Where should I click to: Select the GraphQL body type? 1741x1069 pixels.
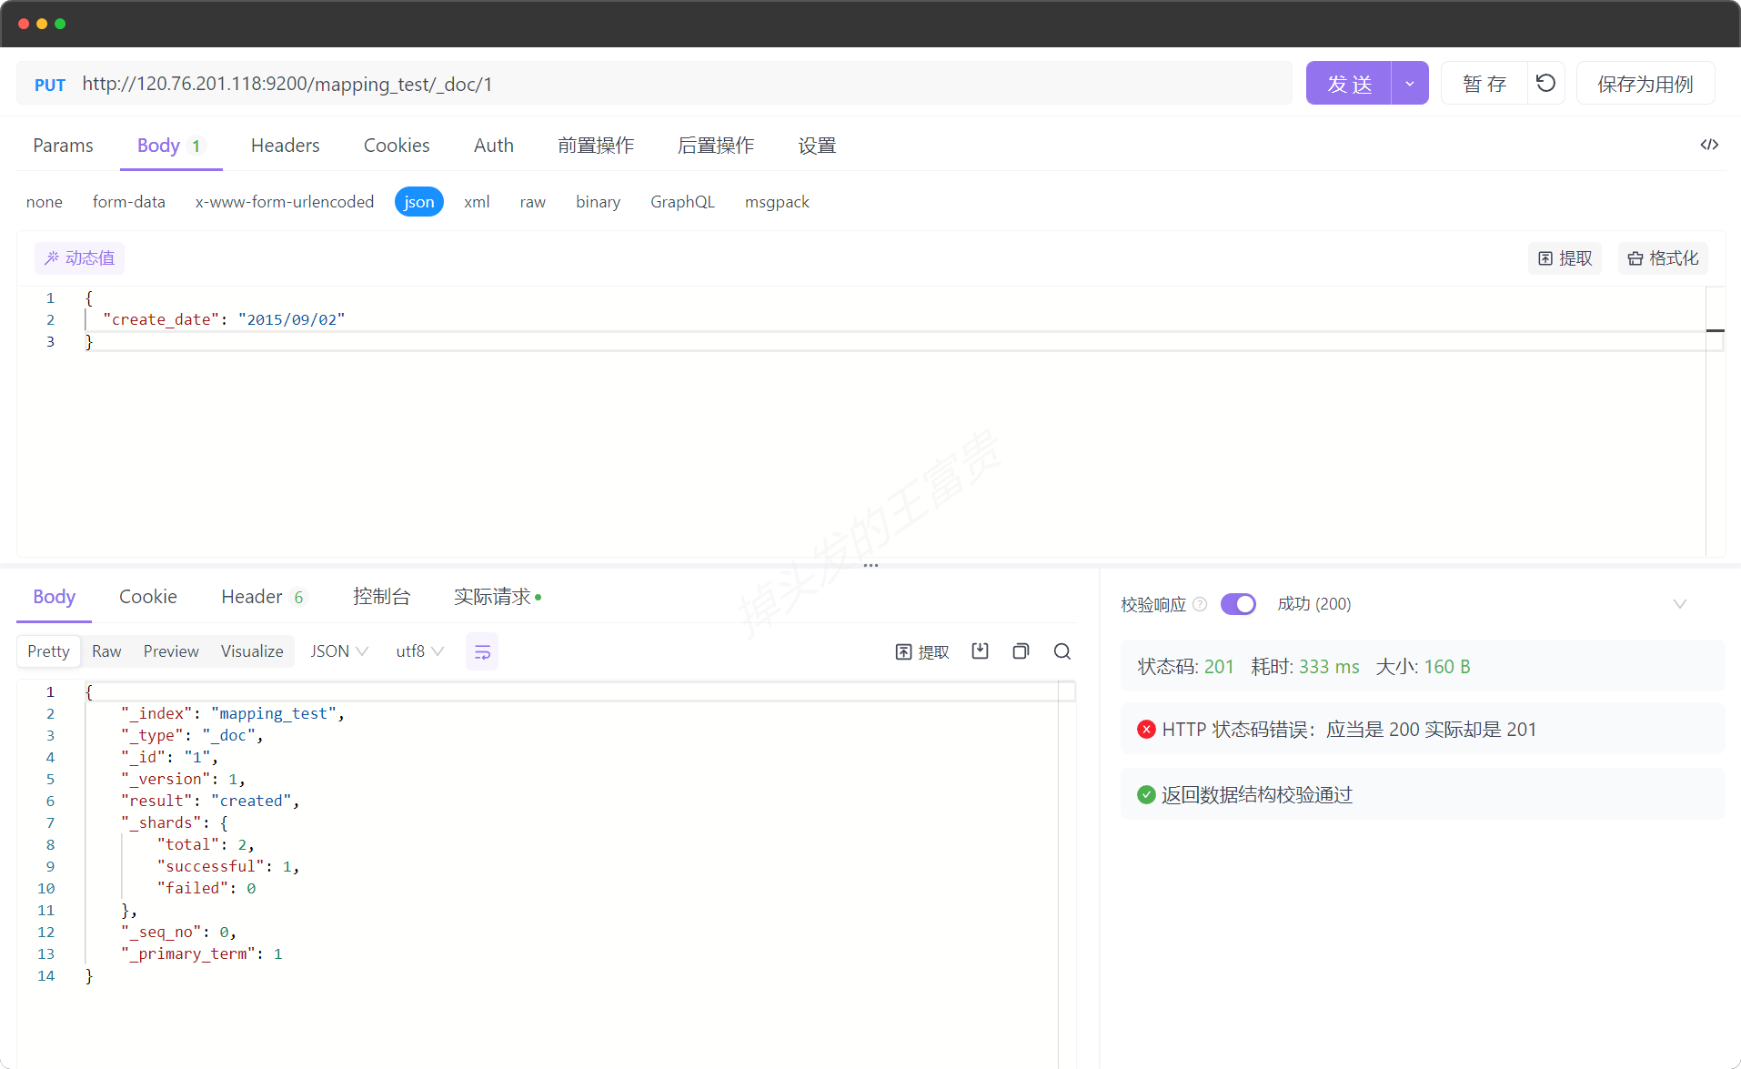pyautogui.click(x=682, y=202)
